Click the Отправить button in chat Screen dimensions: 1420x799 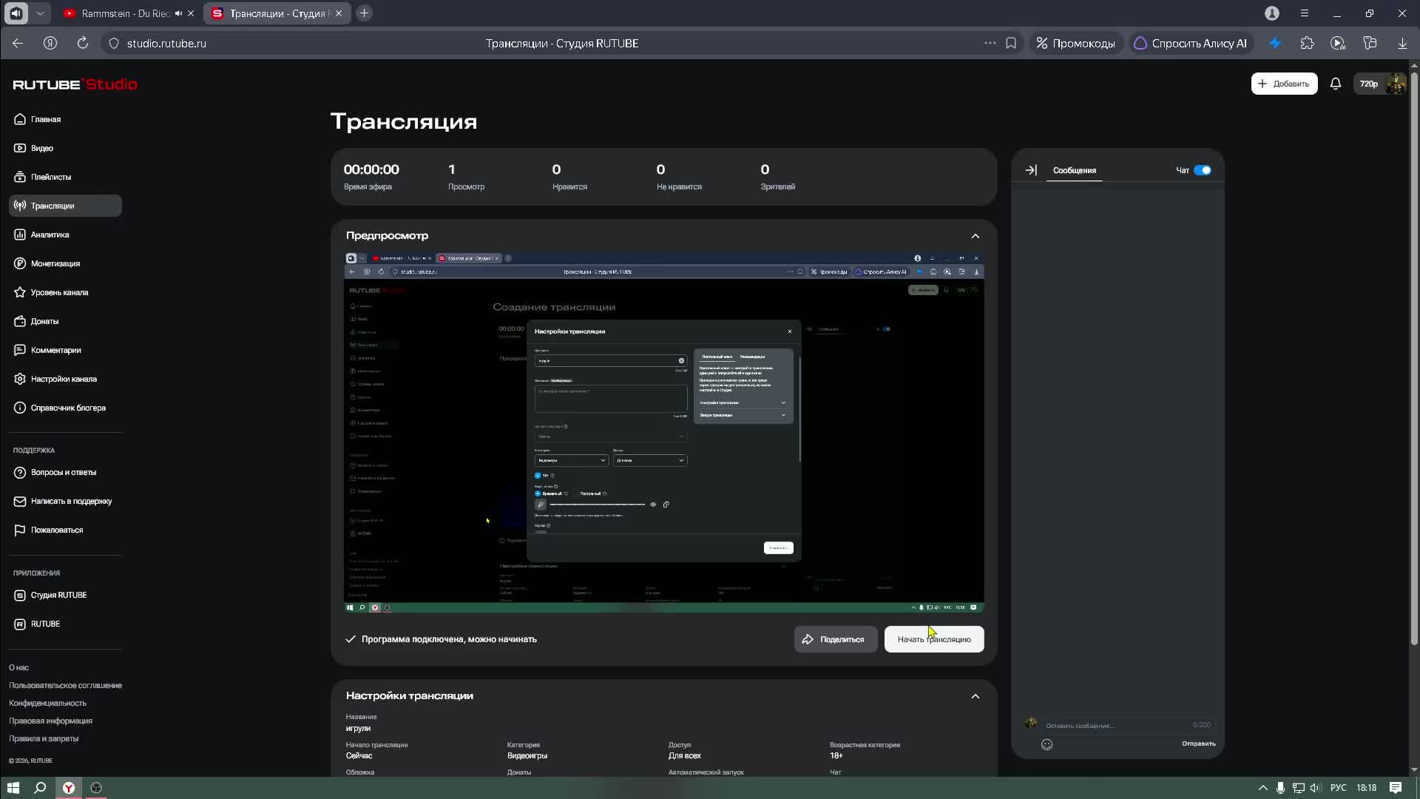[1198, 744]
